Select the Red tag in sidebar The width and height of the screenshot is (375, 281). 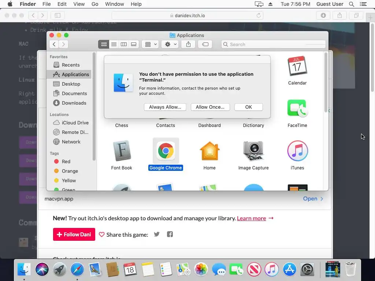(69, 161)
